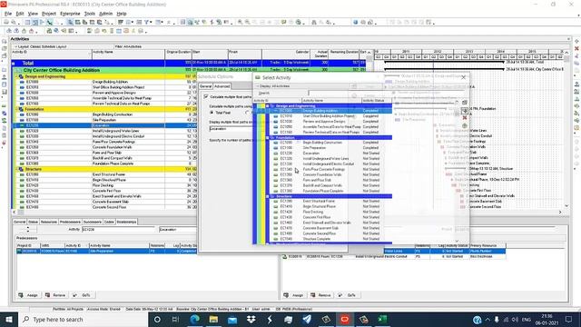Open the Windows Start menu
The height and width of the screenshot is (327, 581).
click(x=9, y=319)
